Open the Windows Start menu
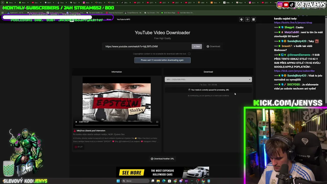The image size is (327, 184). (118, 181)
